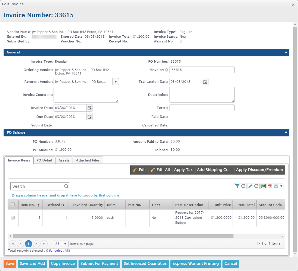The height and width of the screenshot is (271, 298).
Task: Switch to the PO Detail tab
Action: coord(44,160)
